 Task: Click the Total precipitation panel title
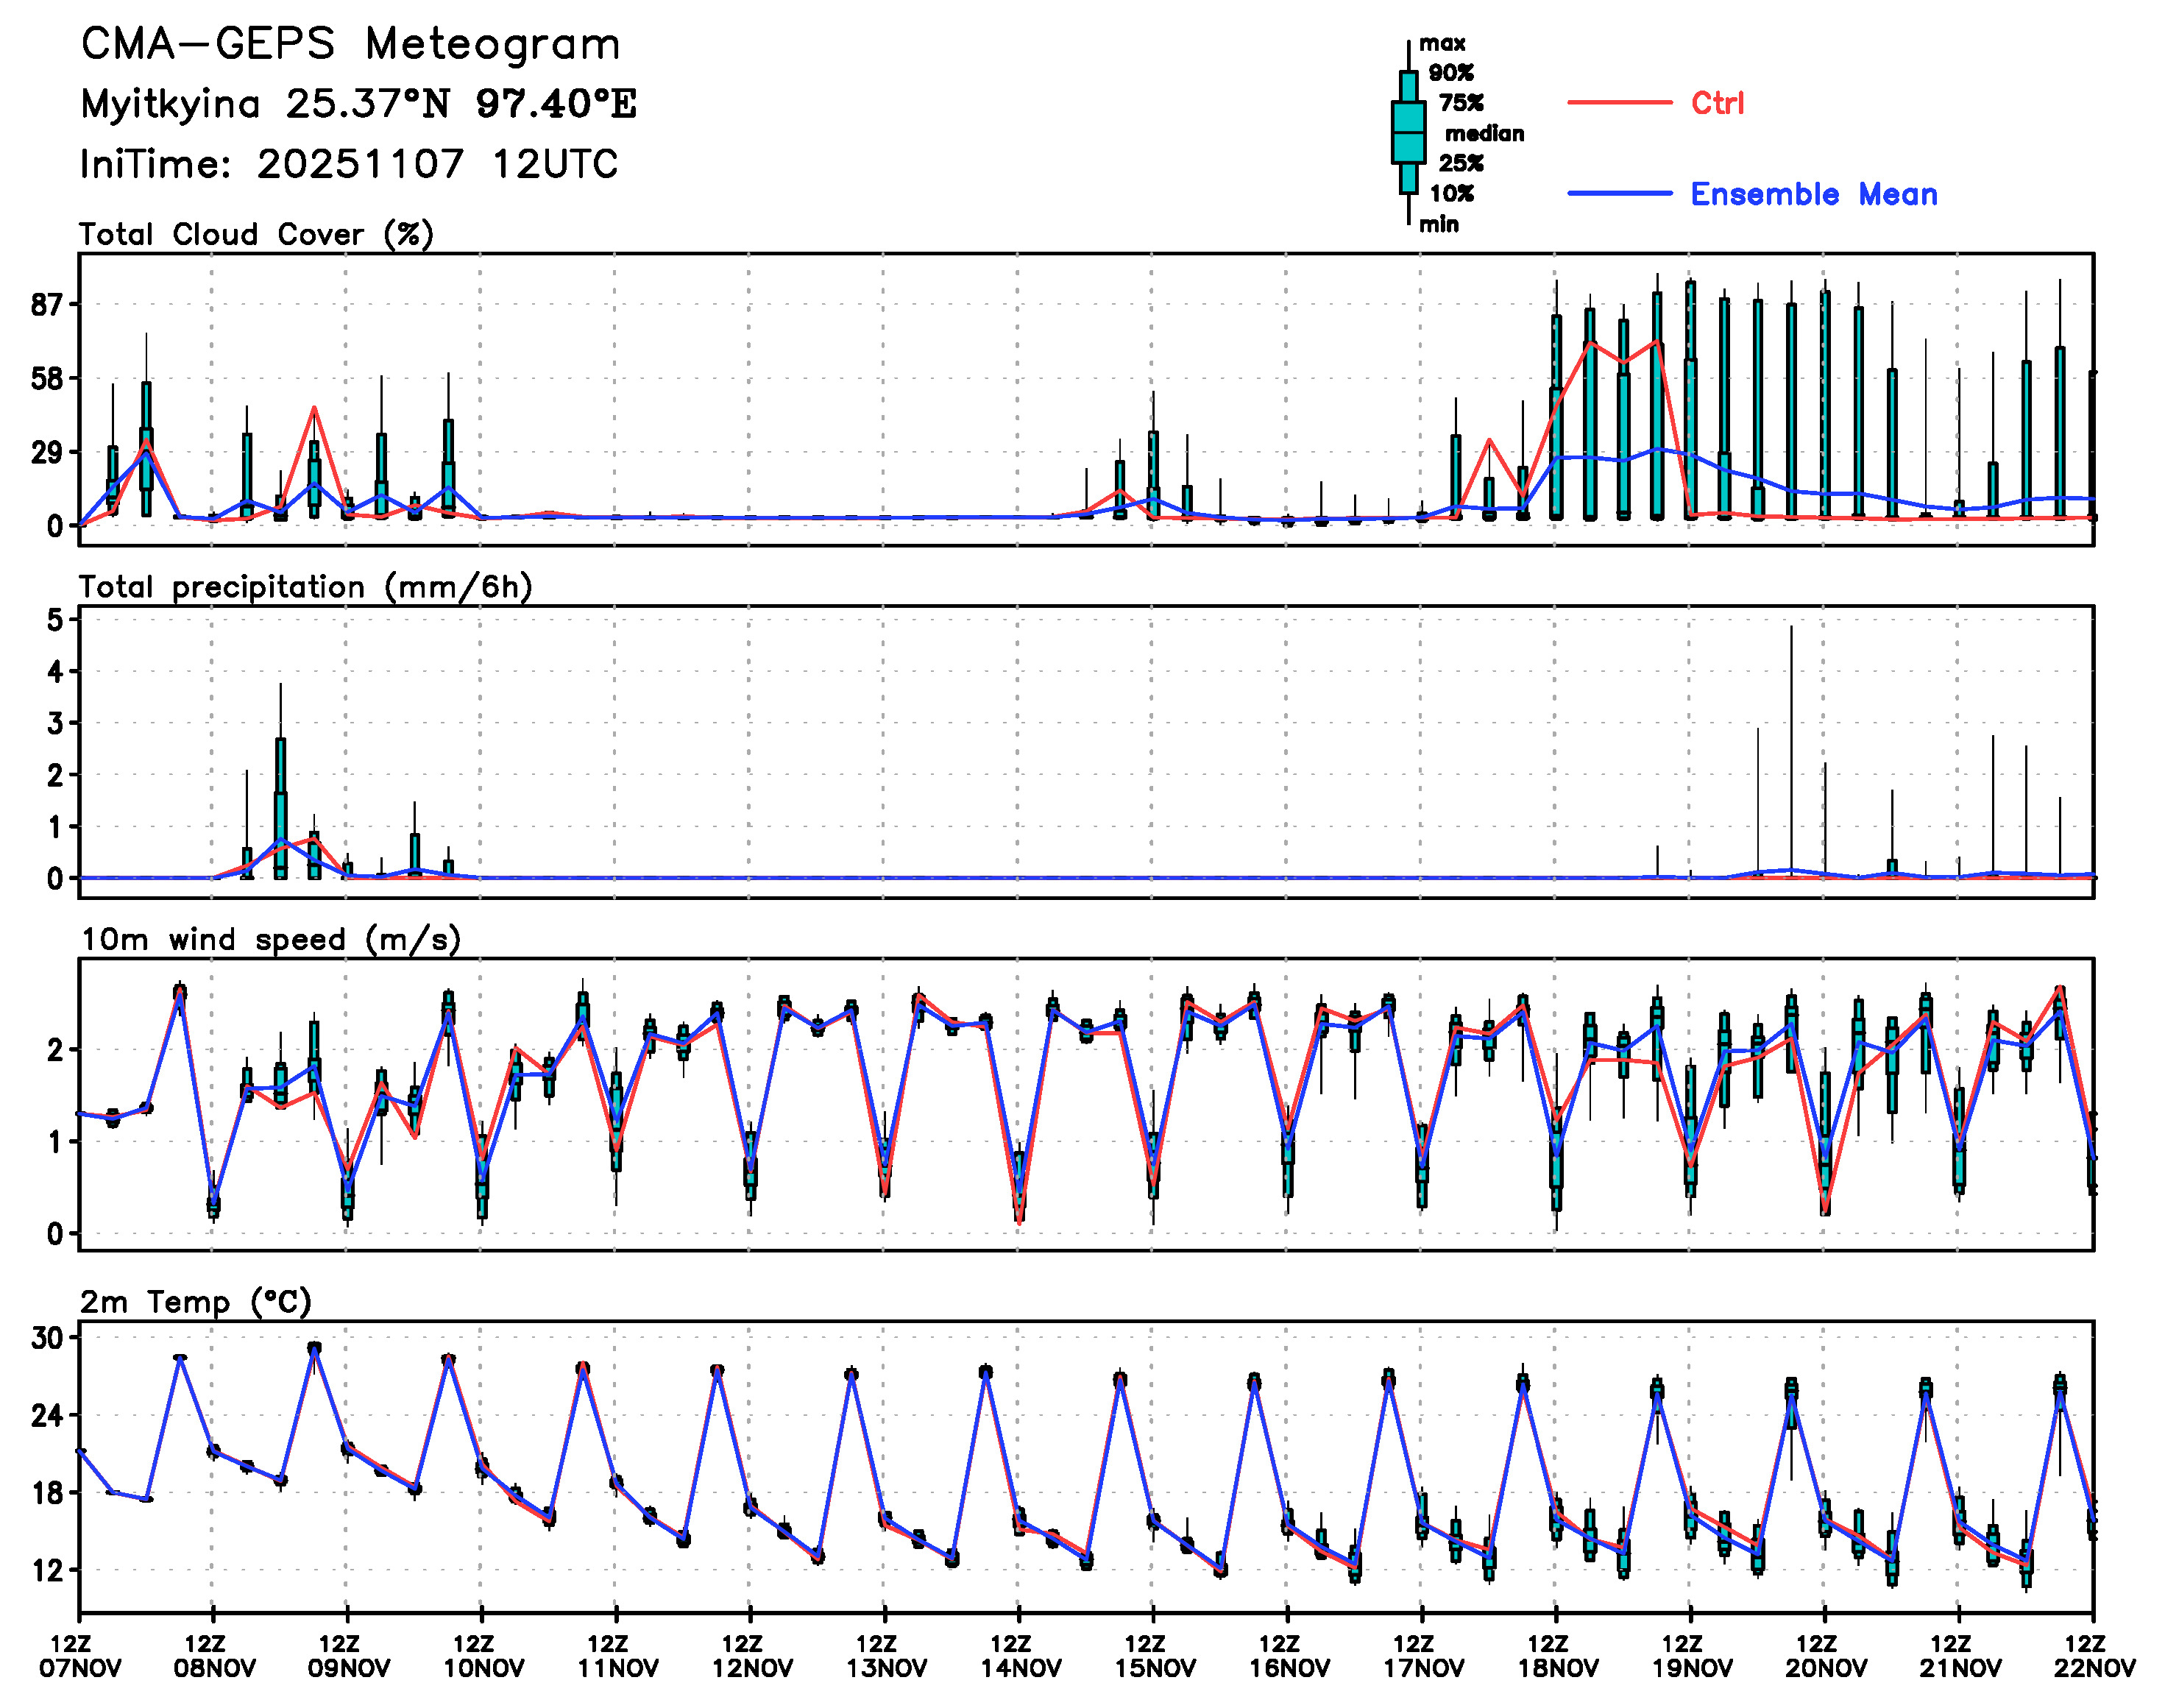(305, 586)
